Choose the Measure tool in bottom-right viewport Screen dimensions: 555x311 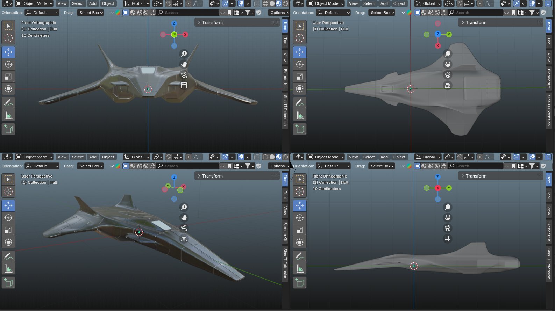[300, 268]
